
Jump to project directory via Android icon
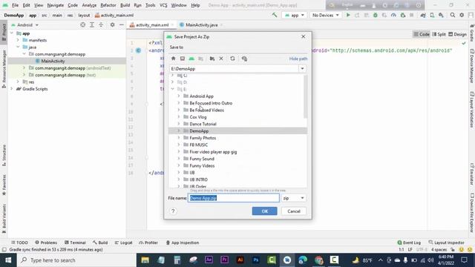point(191,59)
